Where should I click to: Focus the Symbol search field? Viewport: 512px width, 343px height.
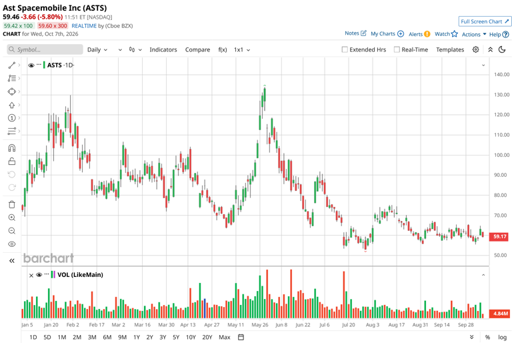click(x=45, y=49)
